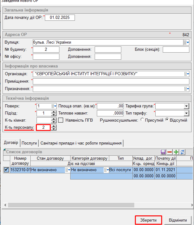Click the refresh icon in contracts list

point(183,152)
